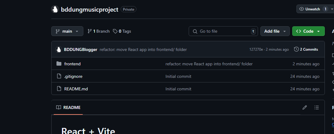The width and height of the screenshot is (334, 134).
Task: Click 24 minutes ago on .gitignore row
Action: pos(305,77)
